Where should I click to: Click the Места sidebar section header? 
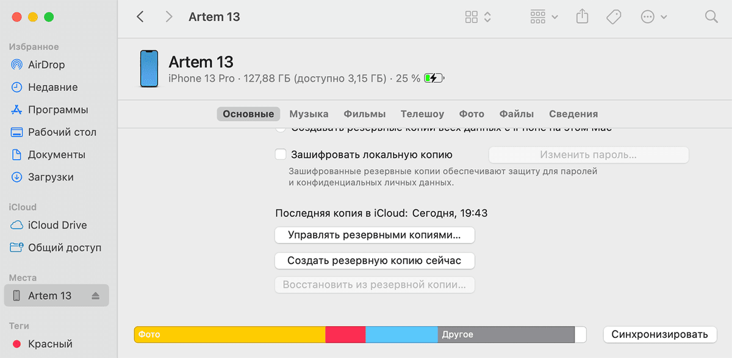(23, 278)
